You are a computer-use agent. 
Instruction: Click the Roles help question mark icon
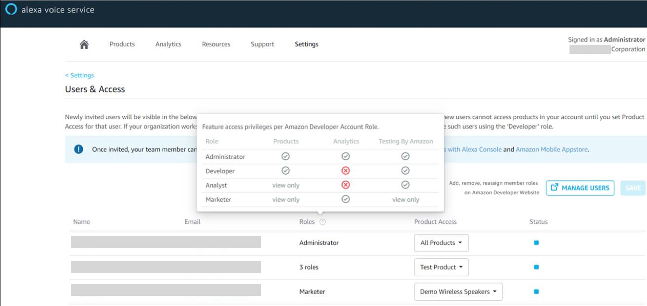coord(323,222)
